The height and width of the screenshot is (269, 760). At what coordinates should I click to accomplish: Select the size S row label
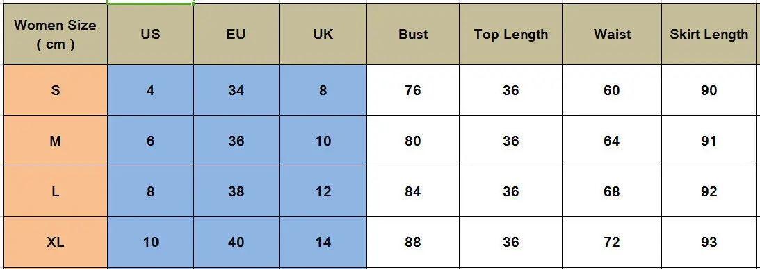(x=55, y=90)
